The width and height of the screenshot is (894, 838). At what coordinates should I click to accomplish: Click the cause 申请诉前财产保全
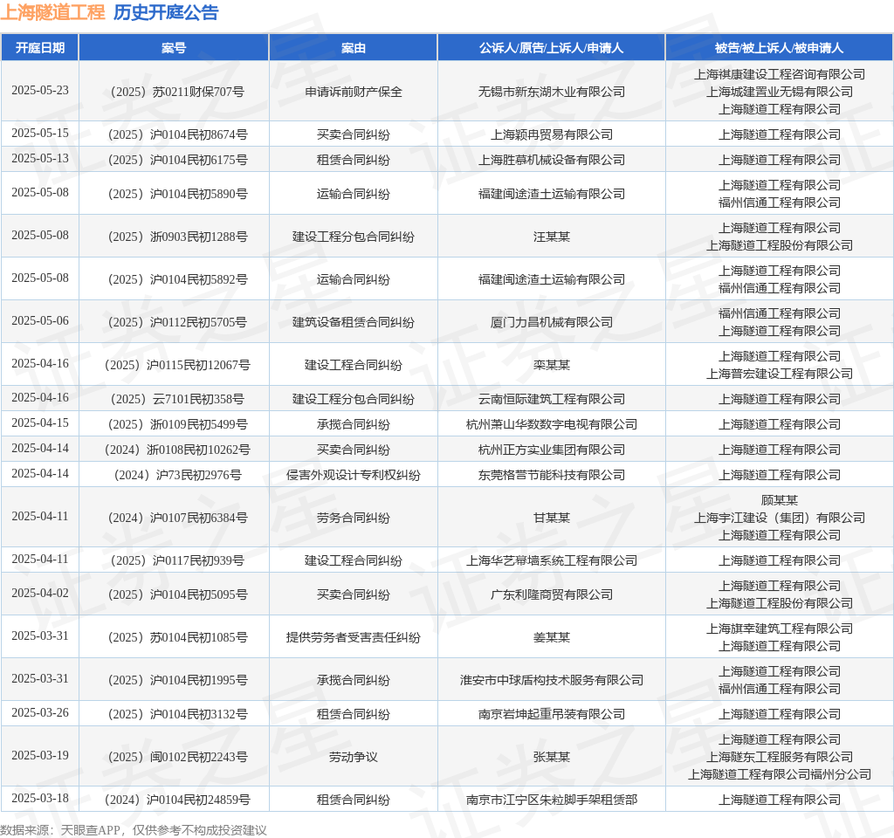click(354, 92)
